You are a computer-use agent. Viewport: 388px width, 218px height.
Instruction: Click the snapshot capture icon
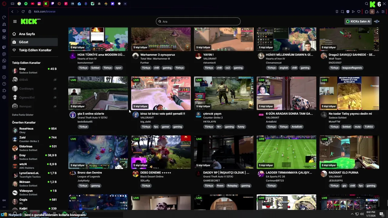342,12
